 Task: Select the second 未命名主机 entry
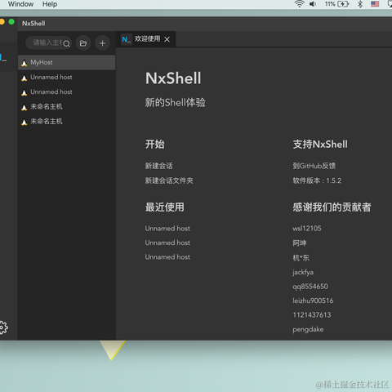[66, 122]
